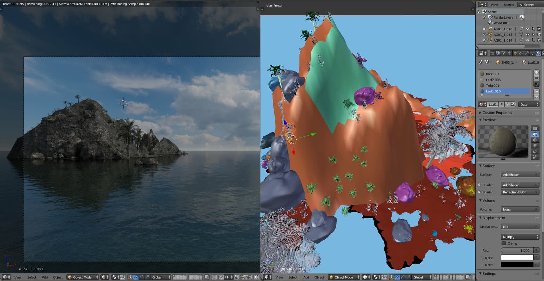
Task: Open Add menu in right 3D viewport
Action: point(306,277)
